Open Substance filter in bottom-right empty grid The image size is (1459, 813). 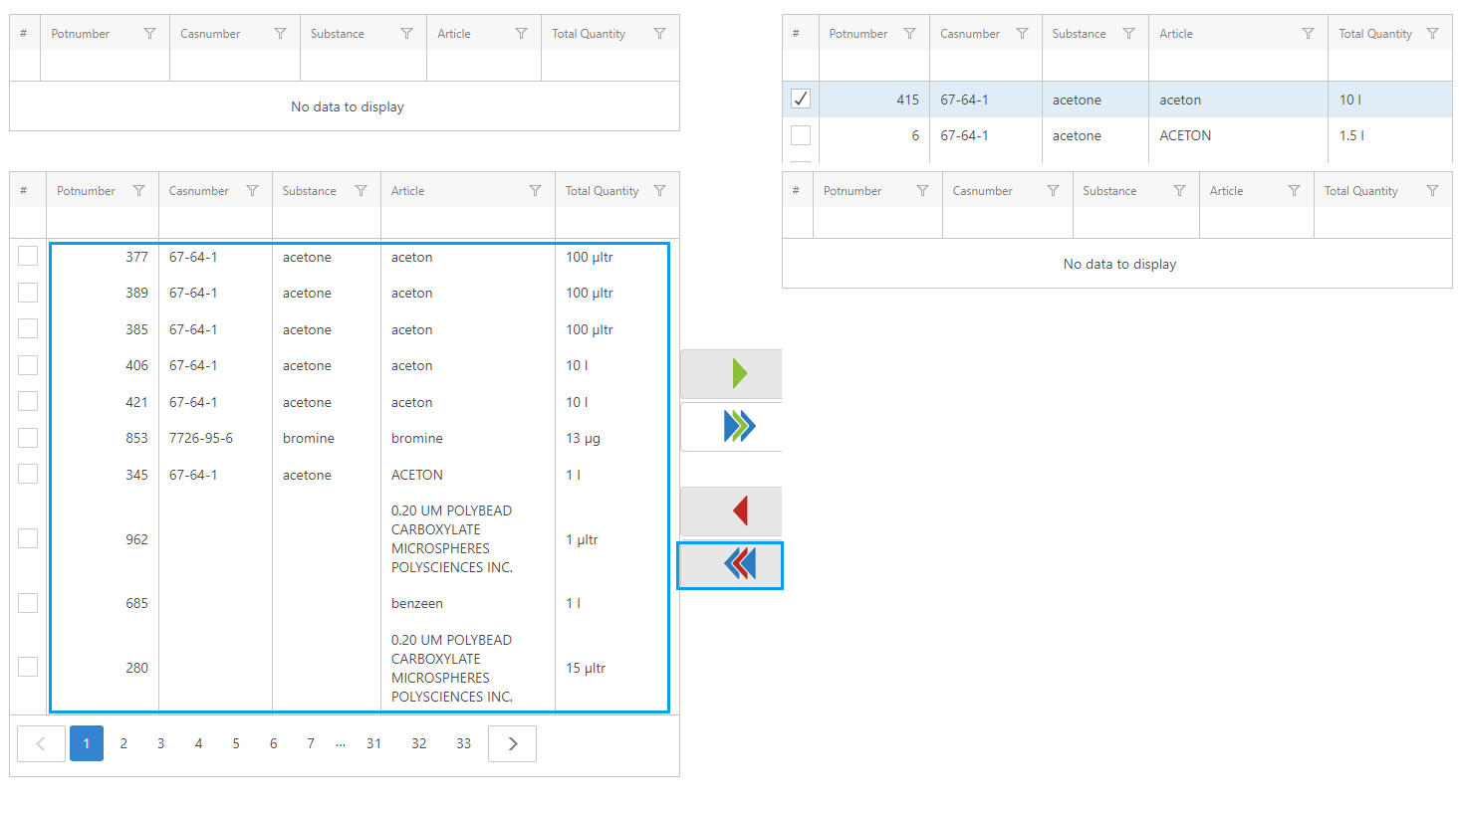(x=1179, y=191)
